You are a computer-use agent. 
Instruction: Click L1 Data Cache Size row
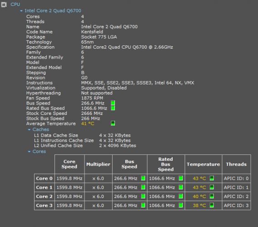click(82, 135)
